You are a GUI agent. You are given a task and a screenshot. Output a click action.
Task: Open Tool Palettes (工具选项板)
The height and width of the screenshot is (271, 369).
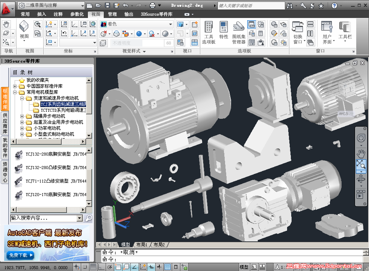pyautogui.click(x=209, y=32)
